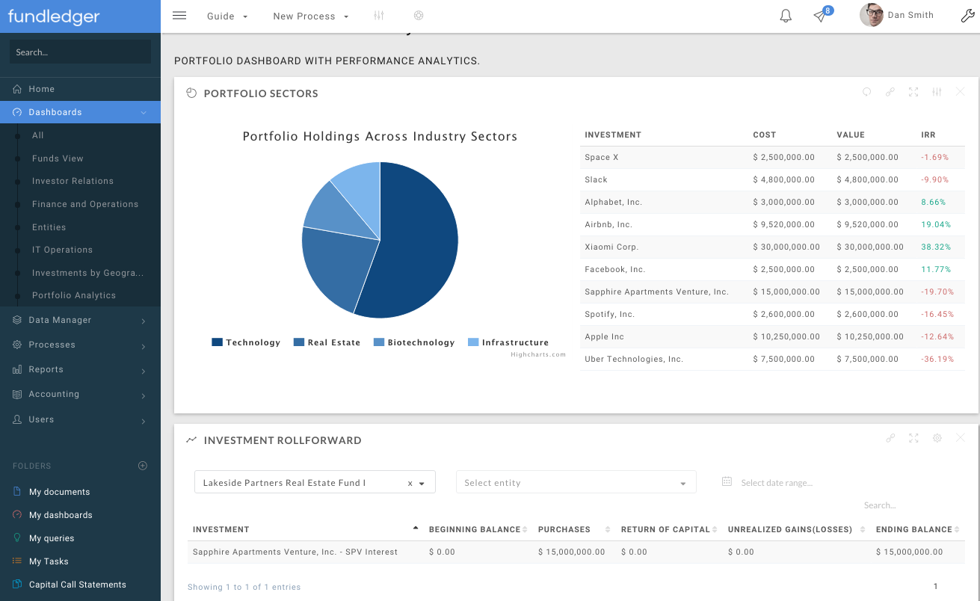Open Portfolio Sectors widget filter settings
This screenshot has height=601, width=980.
937,92
